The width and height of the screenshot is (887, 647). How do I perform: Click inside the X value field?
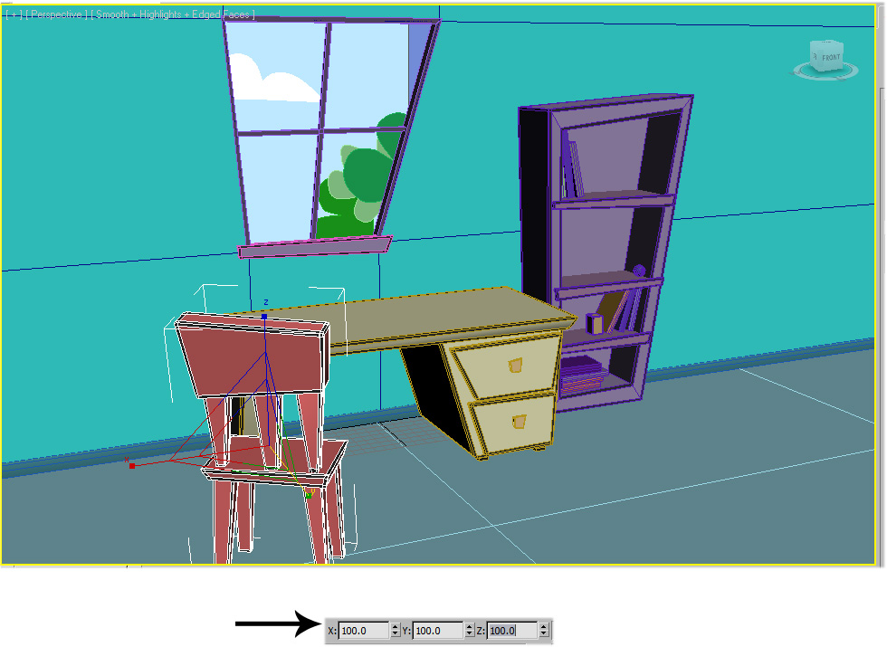pyautogui.click(x=360, y=630)
